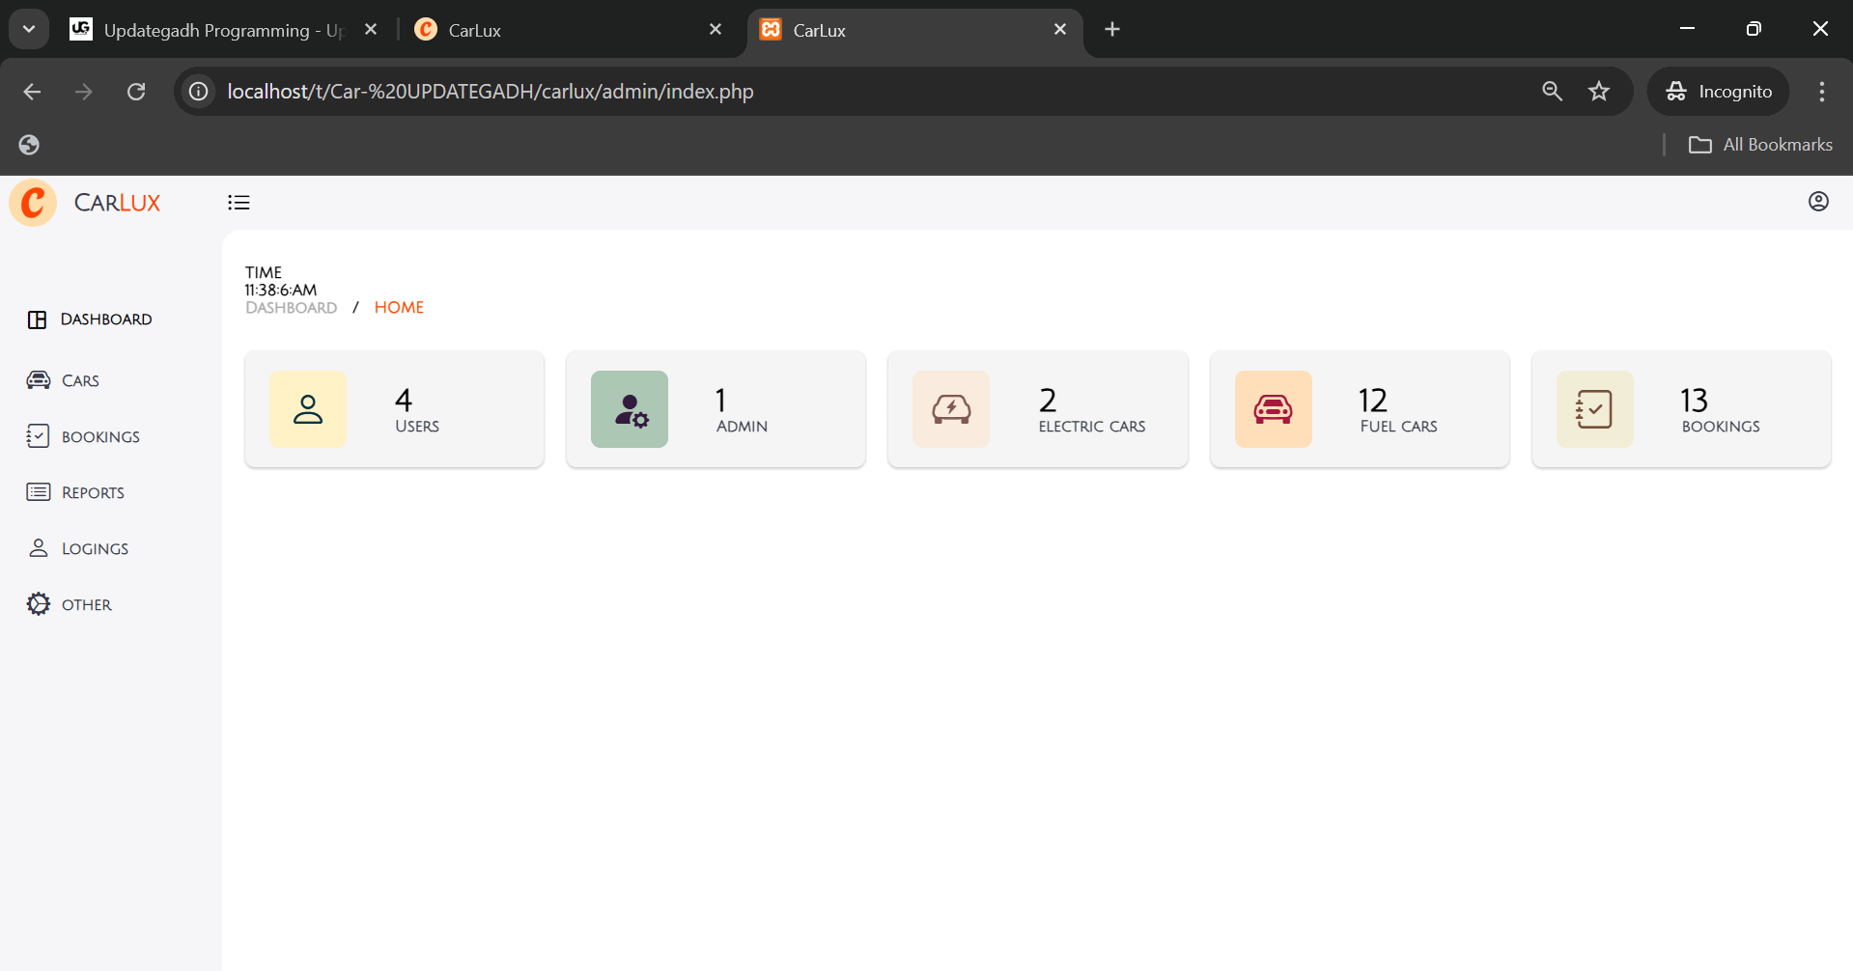Image resolution: width=1853 pixels, height=971 pixels.
Task: Switch to the Updategadh Programming tab
Action: tap(222, 30)
